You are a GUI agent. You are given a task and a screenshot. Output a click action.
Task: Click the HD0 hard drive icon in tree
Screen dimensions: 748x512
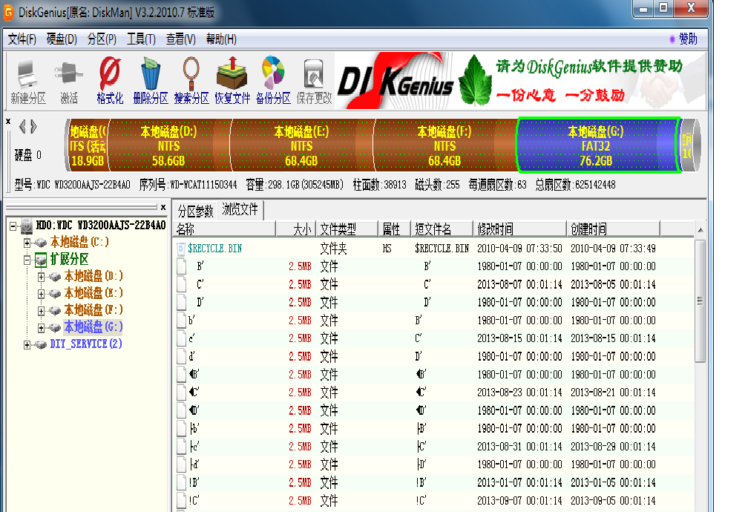[27, 226]
